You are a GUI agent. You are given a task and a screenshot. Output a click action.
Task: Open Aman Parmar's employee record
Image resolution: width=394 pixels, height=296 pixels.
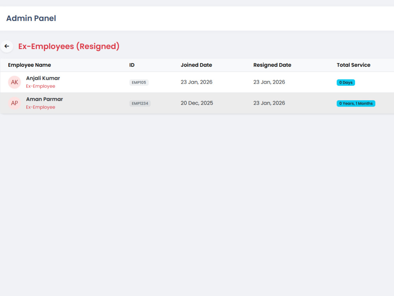(44, 99)
